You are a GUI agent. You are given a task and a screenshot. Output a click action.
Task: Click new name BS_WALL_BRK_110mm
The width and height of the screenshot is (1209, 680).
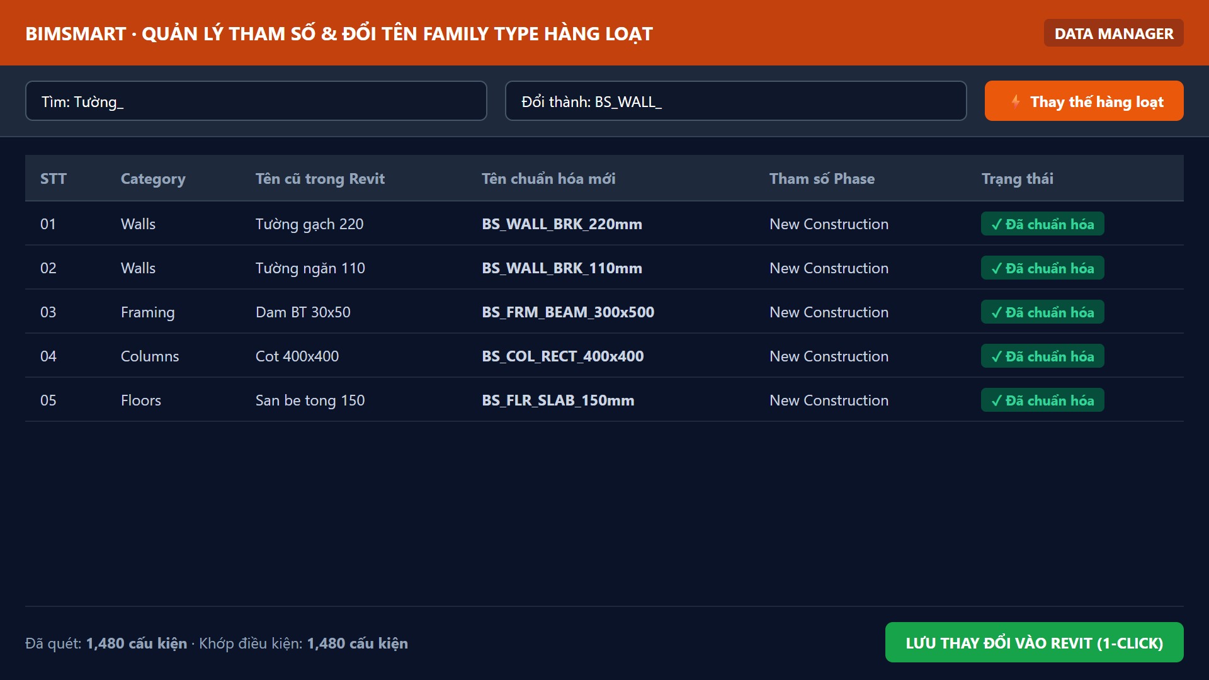562,268
